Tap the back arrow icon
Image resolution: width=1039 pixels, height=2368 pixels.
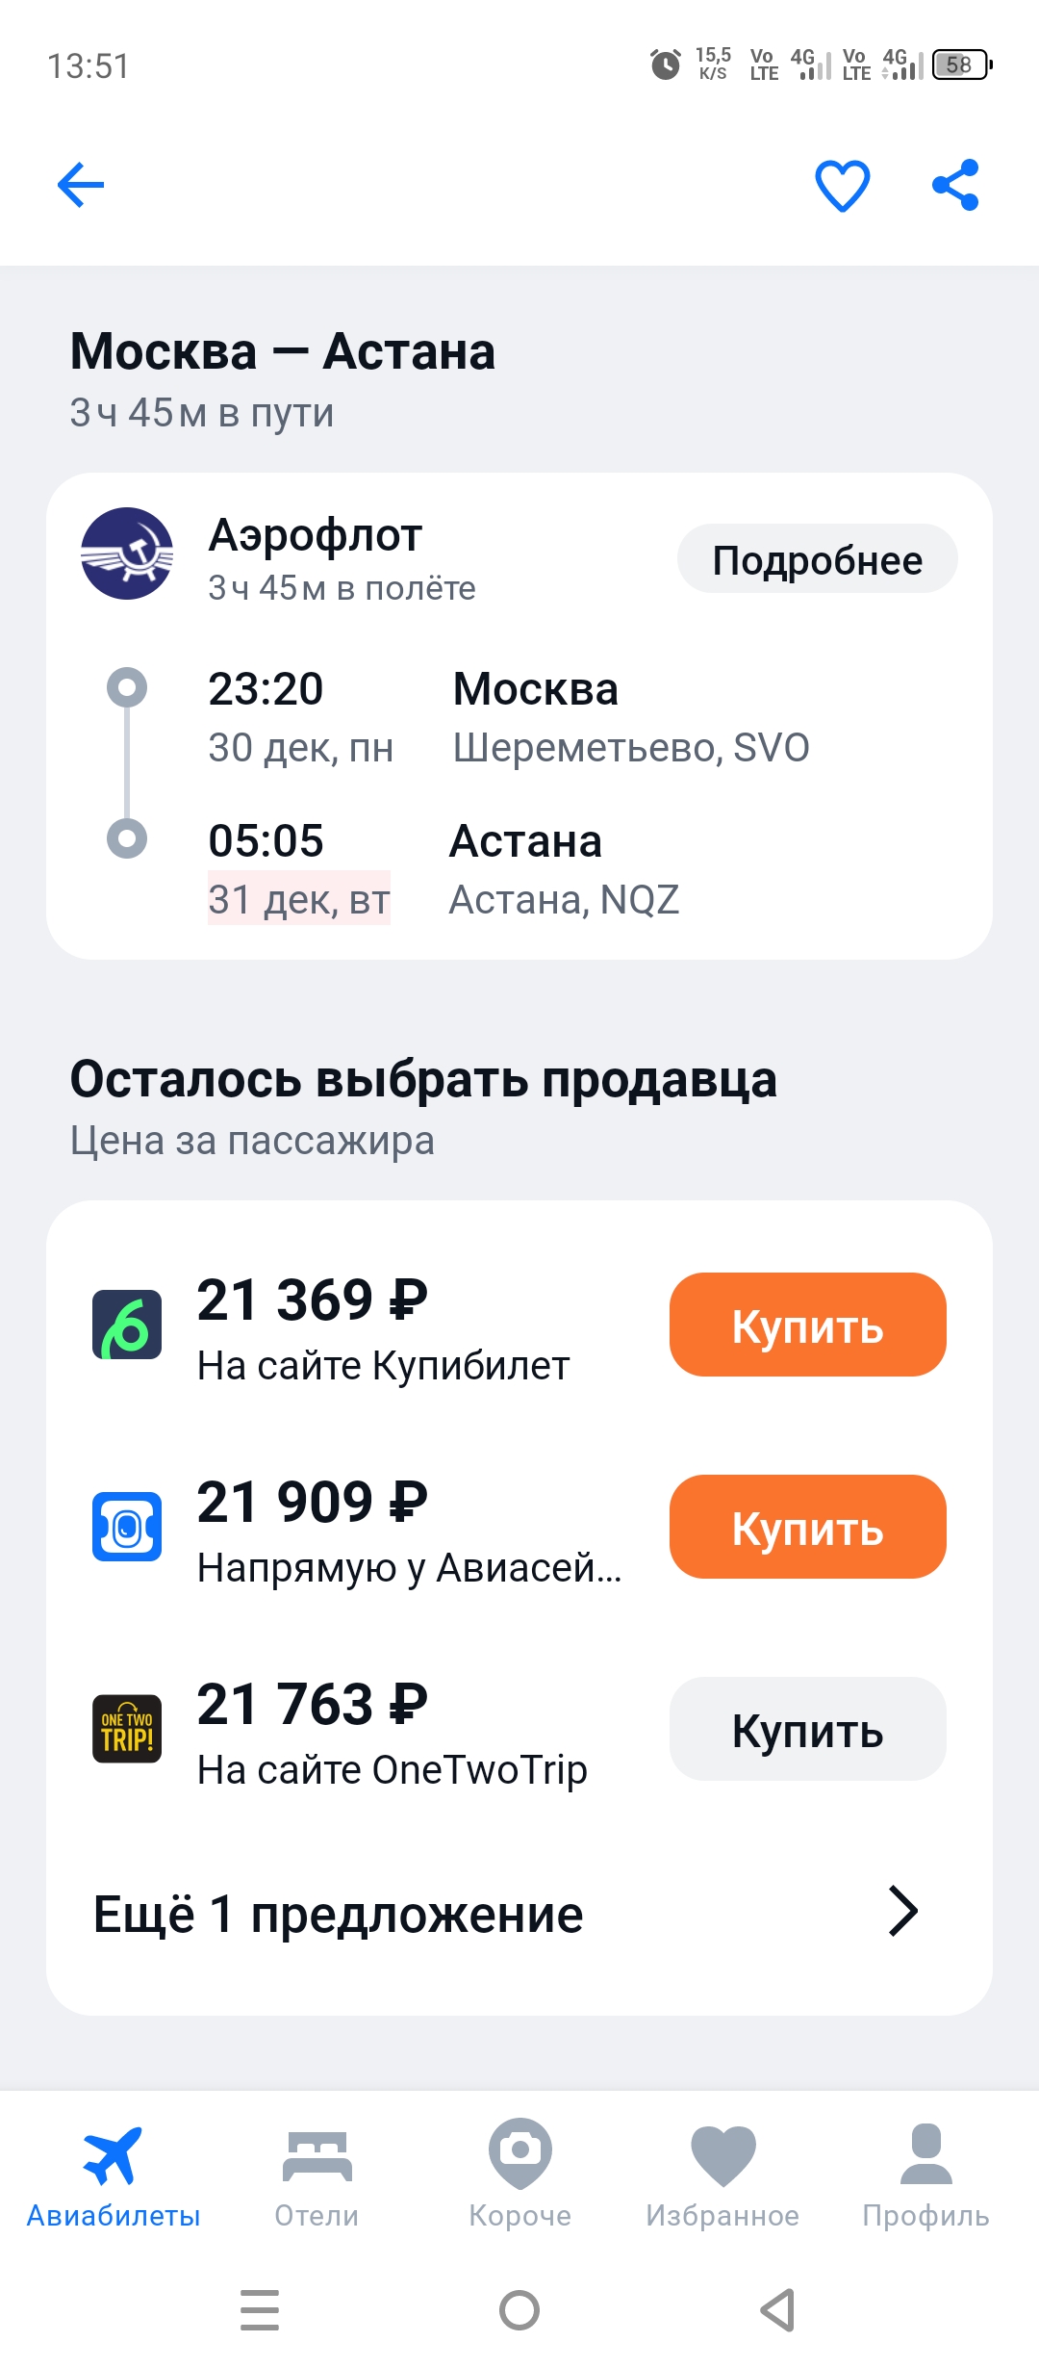81,185
